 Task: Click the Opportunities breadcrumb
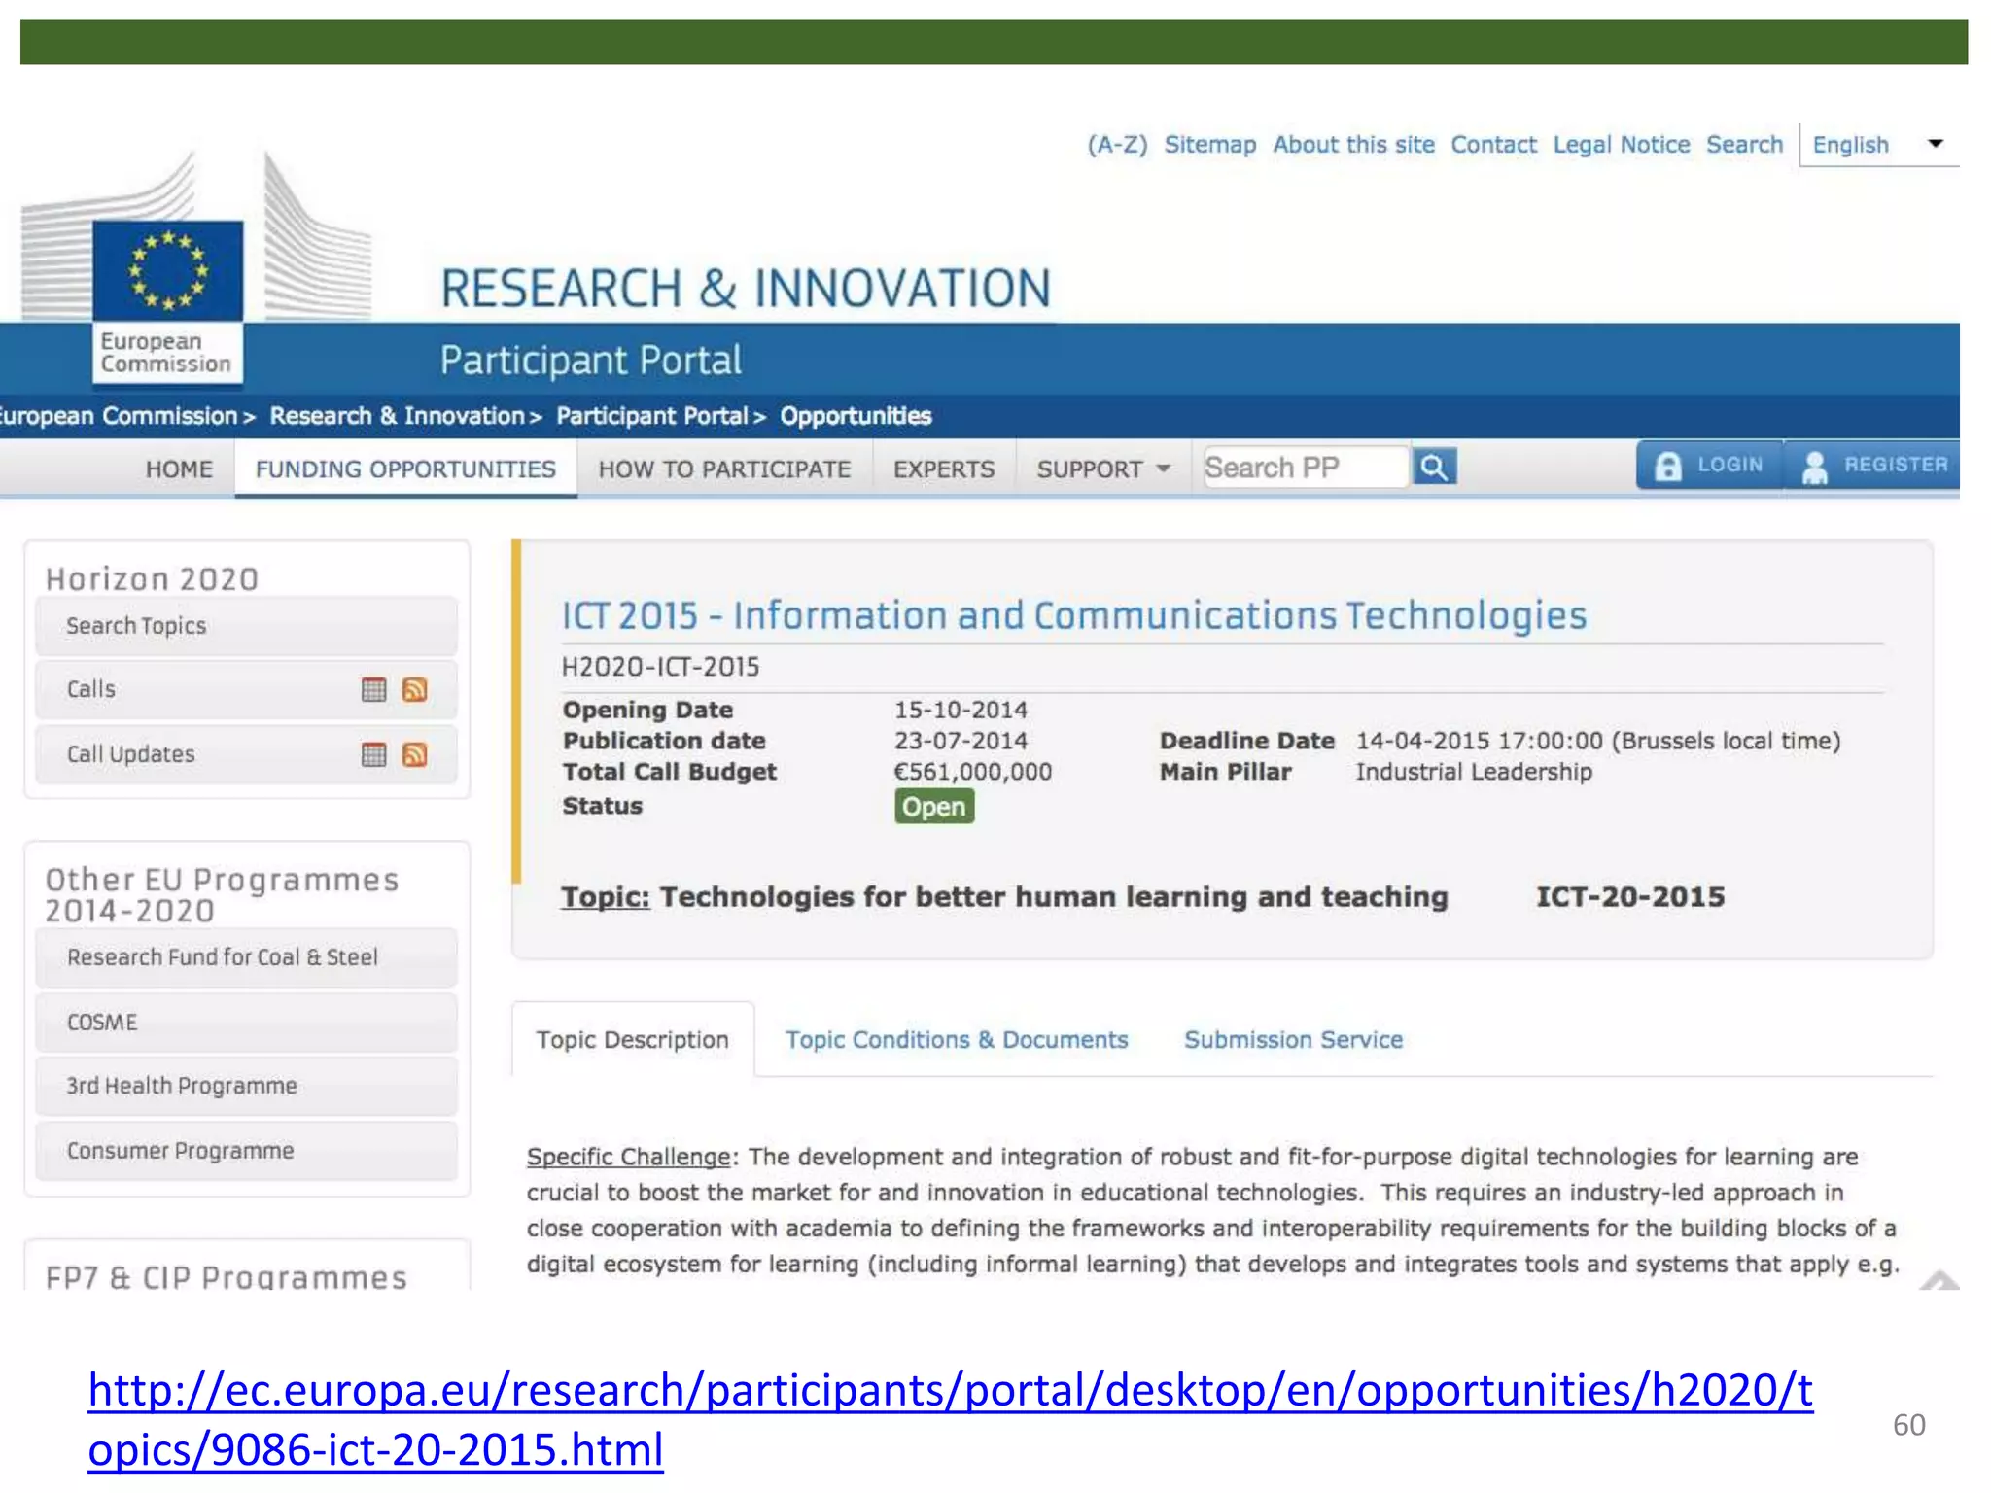[x=856, y=416]
